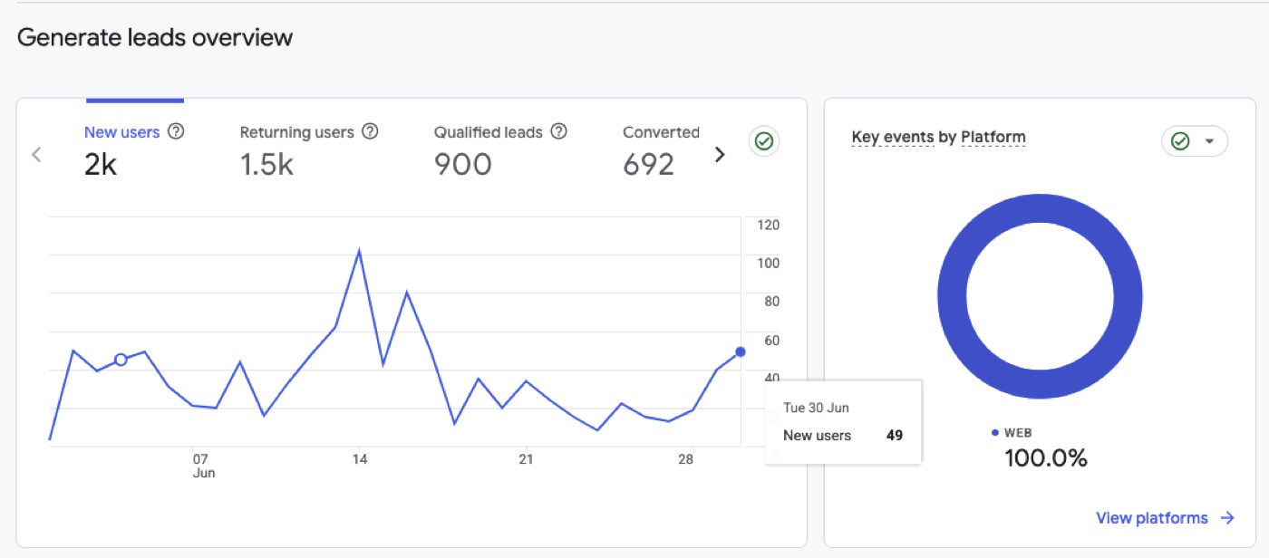Image resolution: width=1269 pixels, height=558 pixels.
Task: Click the next metrics right arrow
Action: click(x=720, y=154)
